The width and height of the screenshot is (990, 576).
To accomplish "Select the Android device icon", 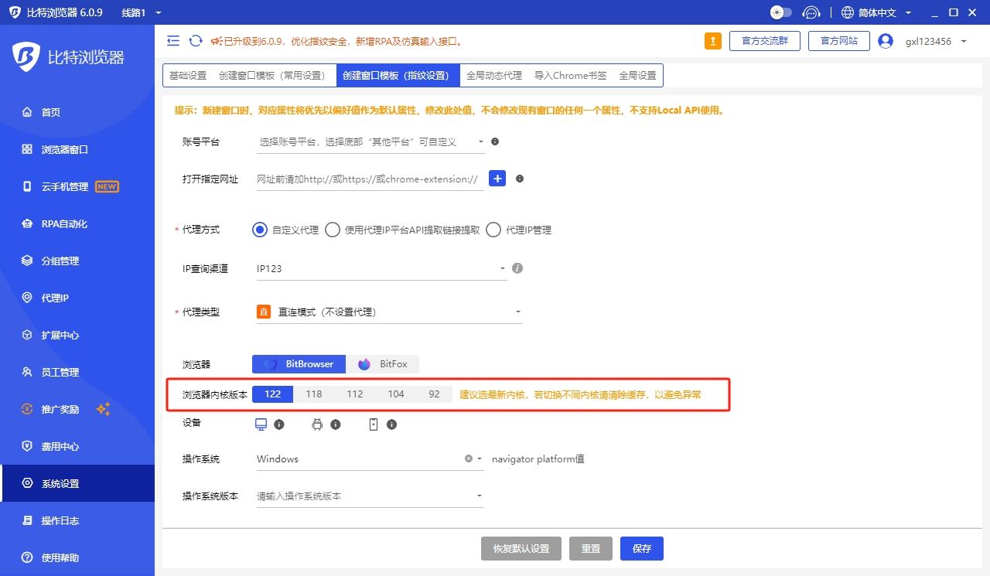I will click(x=317, y=424).
